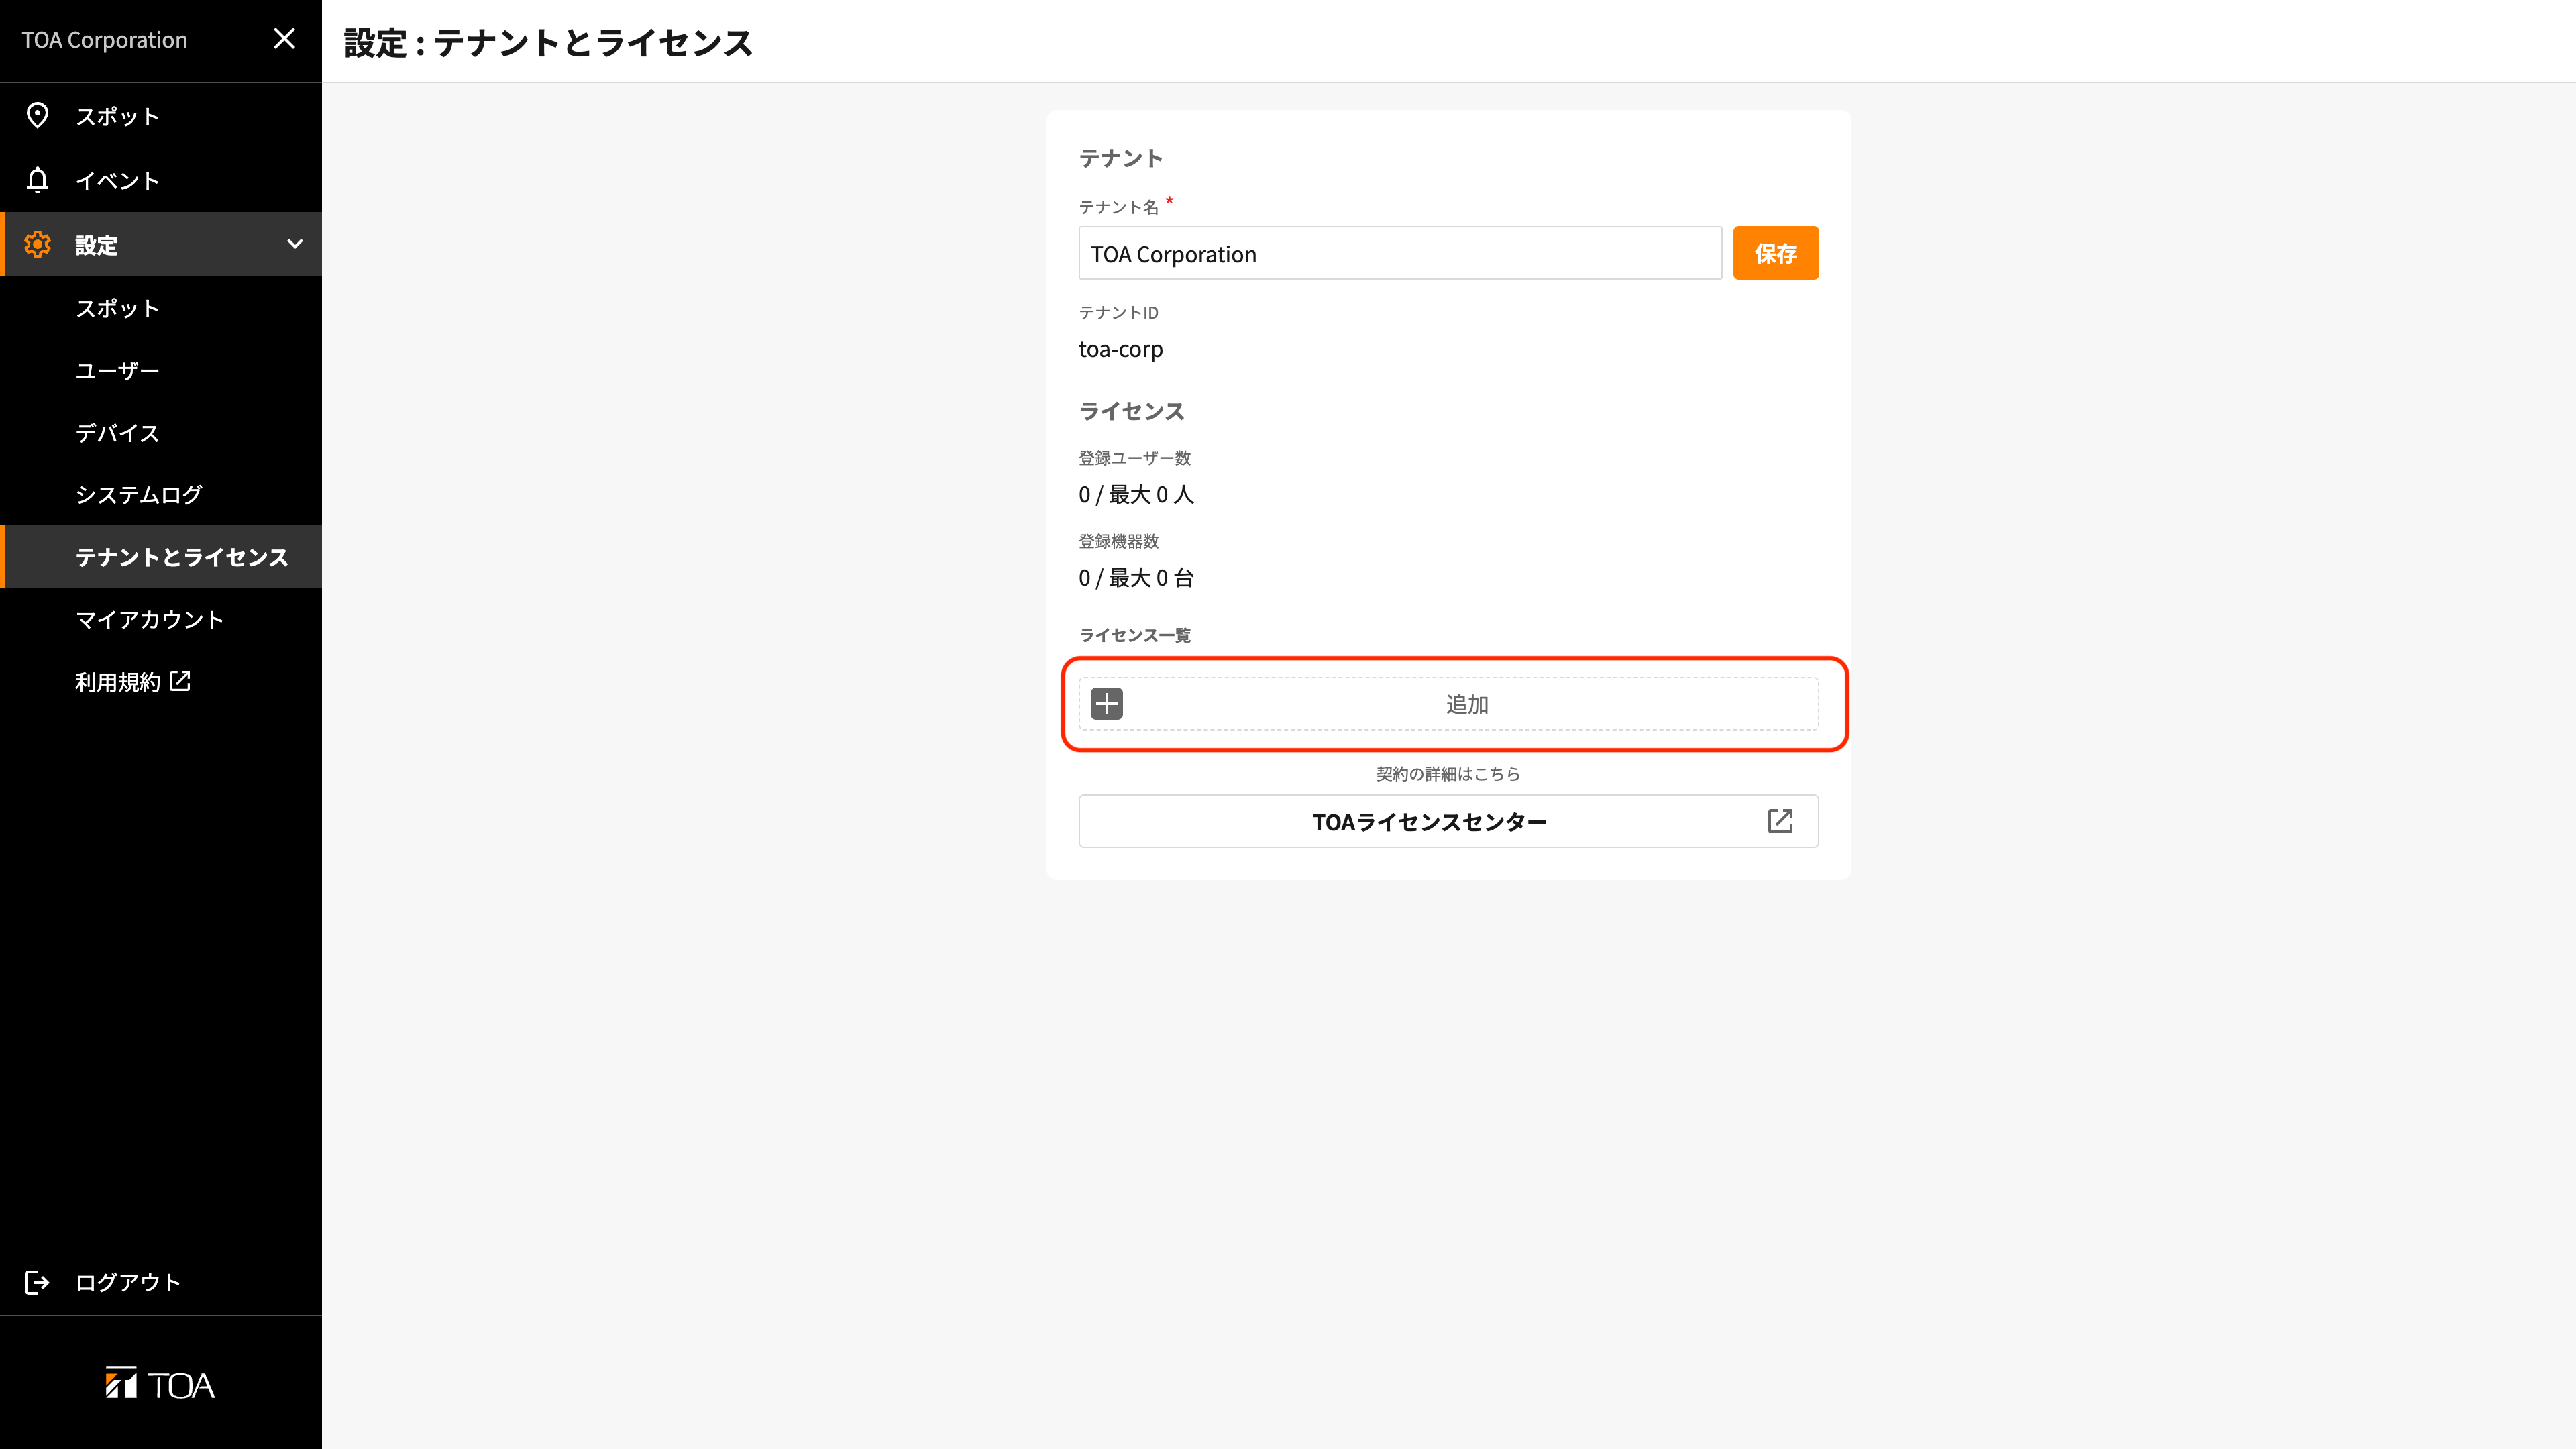Click the orange 保存 button

click(x=1775, y=253)
